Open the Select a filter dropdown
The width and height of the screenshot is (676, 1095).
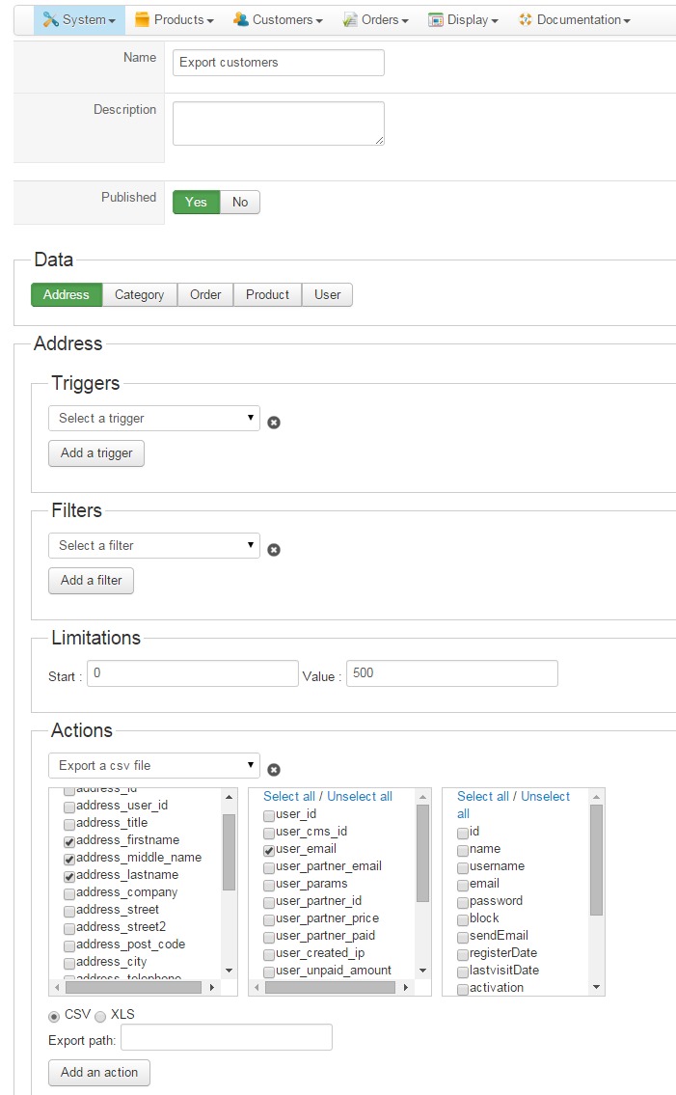[x=154, y=545]
